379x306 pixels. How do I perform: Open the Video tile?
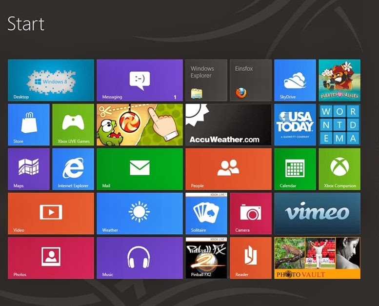pos(51,213)
